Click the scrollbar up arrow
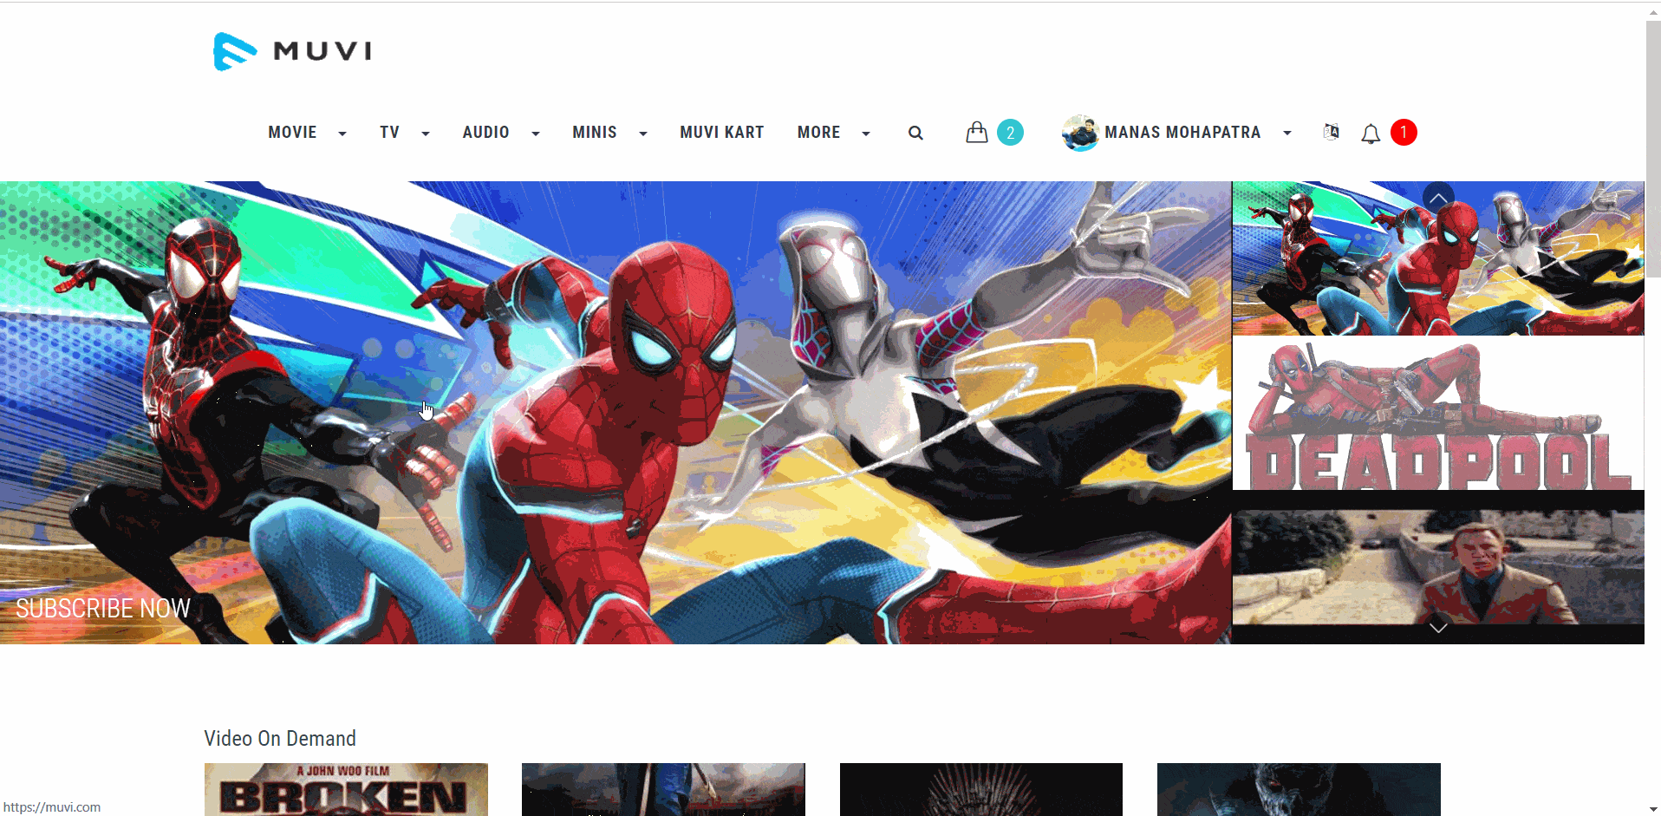The width and height of the screenshot is (1661, 816). 1653,12
